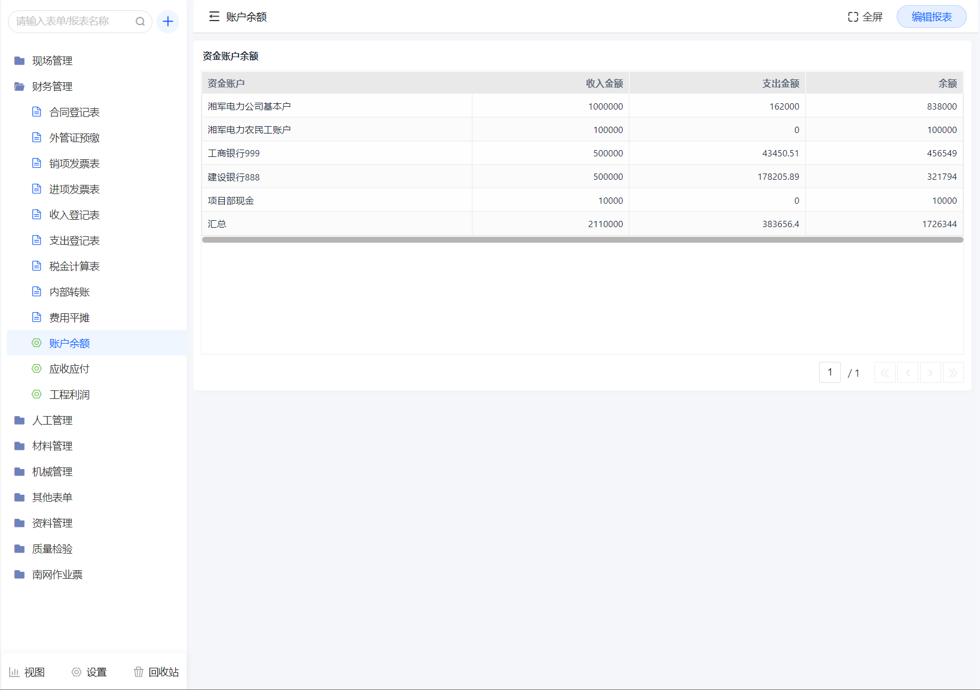Click the blue plus add-form icon

pos(168,22)
